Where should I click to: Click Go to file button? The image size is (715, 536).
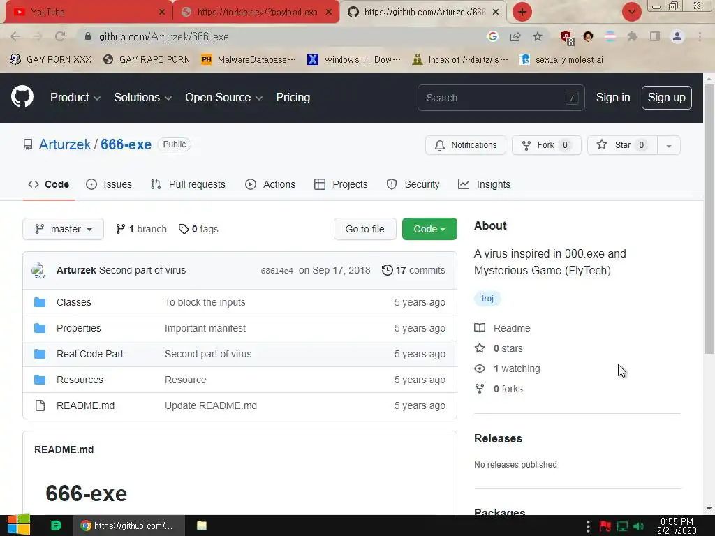tap(364, 229)
